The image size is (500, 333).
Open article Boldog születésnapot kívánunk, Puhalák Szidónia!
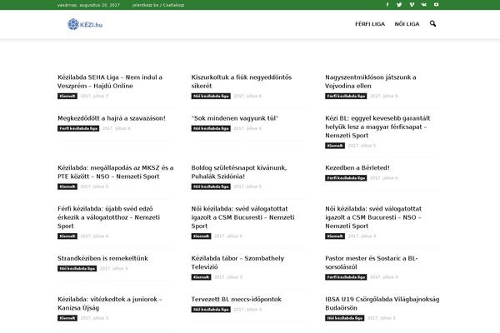(239, 172)
